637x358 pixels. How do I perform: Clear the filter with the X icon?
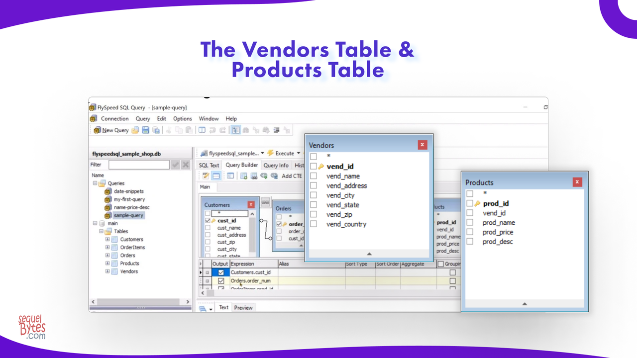185,165
